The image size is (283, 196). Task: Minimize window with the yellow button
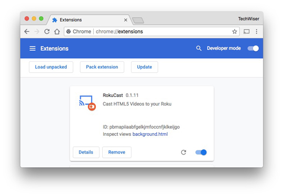point(34,18)
